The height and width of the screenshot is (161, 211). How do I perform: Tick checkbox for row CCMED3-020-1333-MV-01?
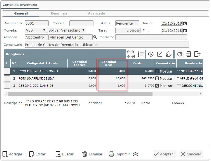(7, 71)
